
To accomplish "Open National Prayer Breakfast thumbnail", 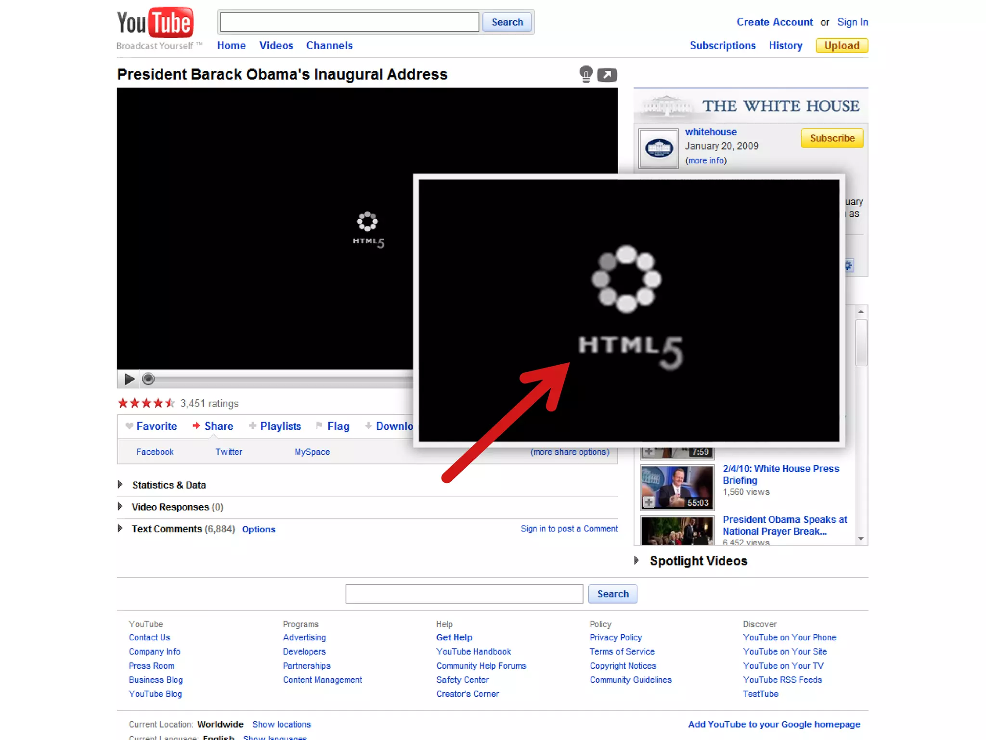I will 677,530.
